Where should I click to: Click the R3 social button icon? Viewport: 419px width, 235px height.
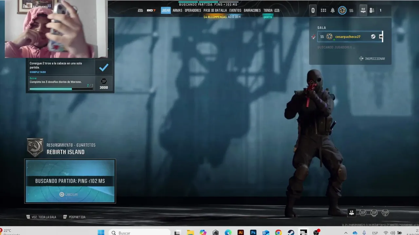pos(363,10)
